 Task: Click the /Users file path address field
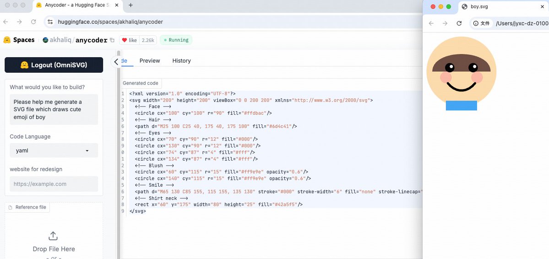click(522, 23)
